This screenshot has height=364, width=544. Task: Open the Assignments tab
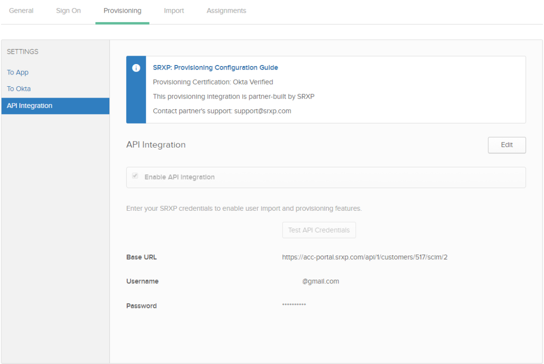(226, 11)
